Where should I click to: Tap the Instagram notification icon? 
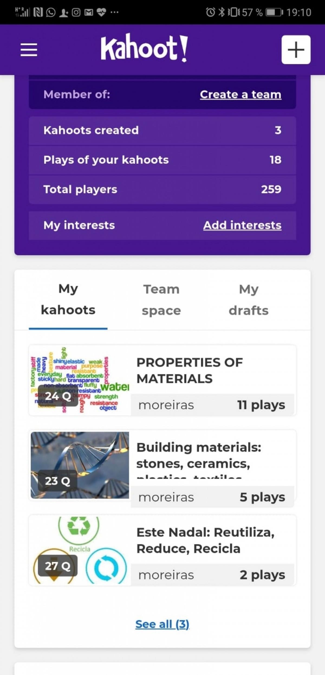[x=76, y=12]
